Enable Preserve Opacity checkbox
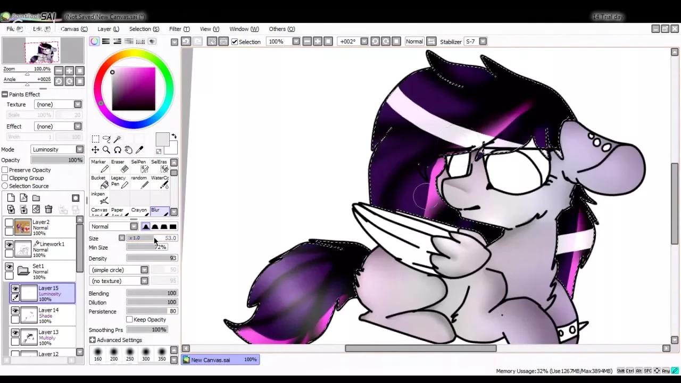Viewport: 681px width, 383px height. (5, 170)
